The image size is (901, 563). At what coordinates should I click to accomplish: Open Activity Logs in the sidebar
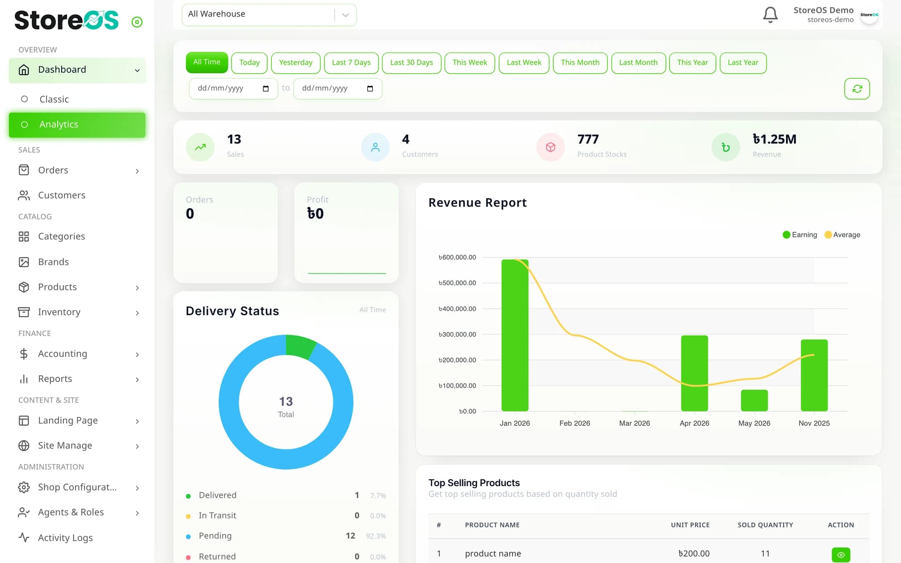77,538
